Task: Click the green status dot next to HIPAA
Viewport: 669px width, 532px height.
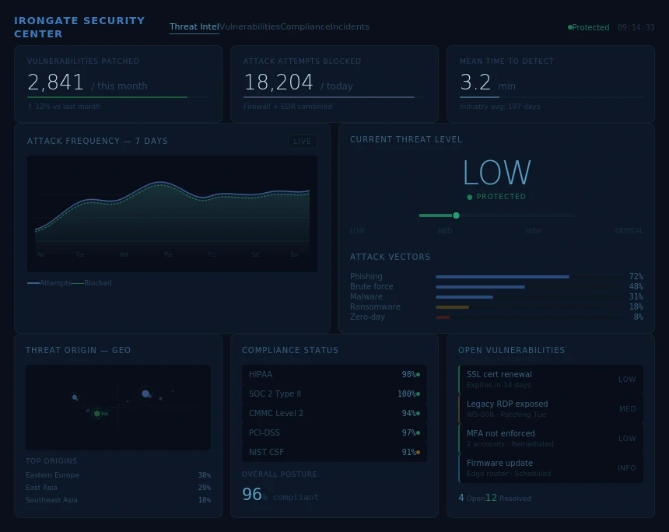Action: coord(417,374)
